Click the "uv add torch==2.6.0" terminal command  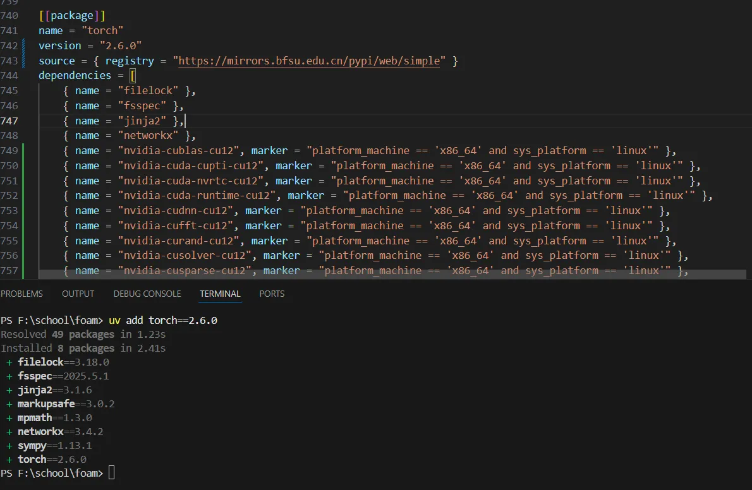(x=163, y=320)
